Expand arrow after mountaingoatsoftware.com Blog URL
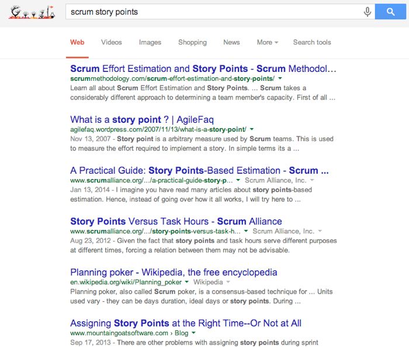This screenshot has width=409, height=348. [x=193, y=333]
